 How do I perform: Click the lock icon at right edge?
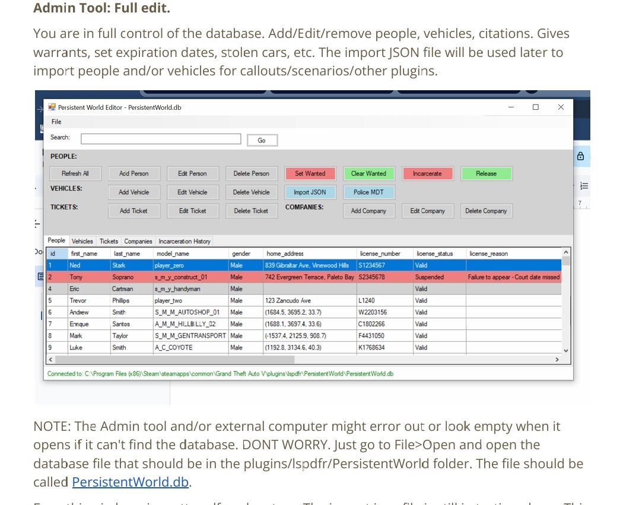[580, 156]
